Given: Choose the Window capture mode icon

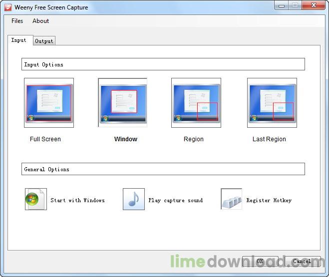Looking at the screenshot, I should click(x=122, y=103).
